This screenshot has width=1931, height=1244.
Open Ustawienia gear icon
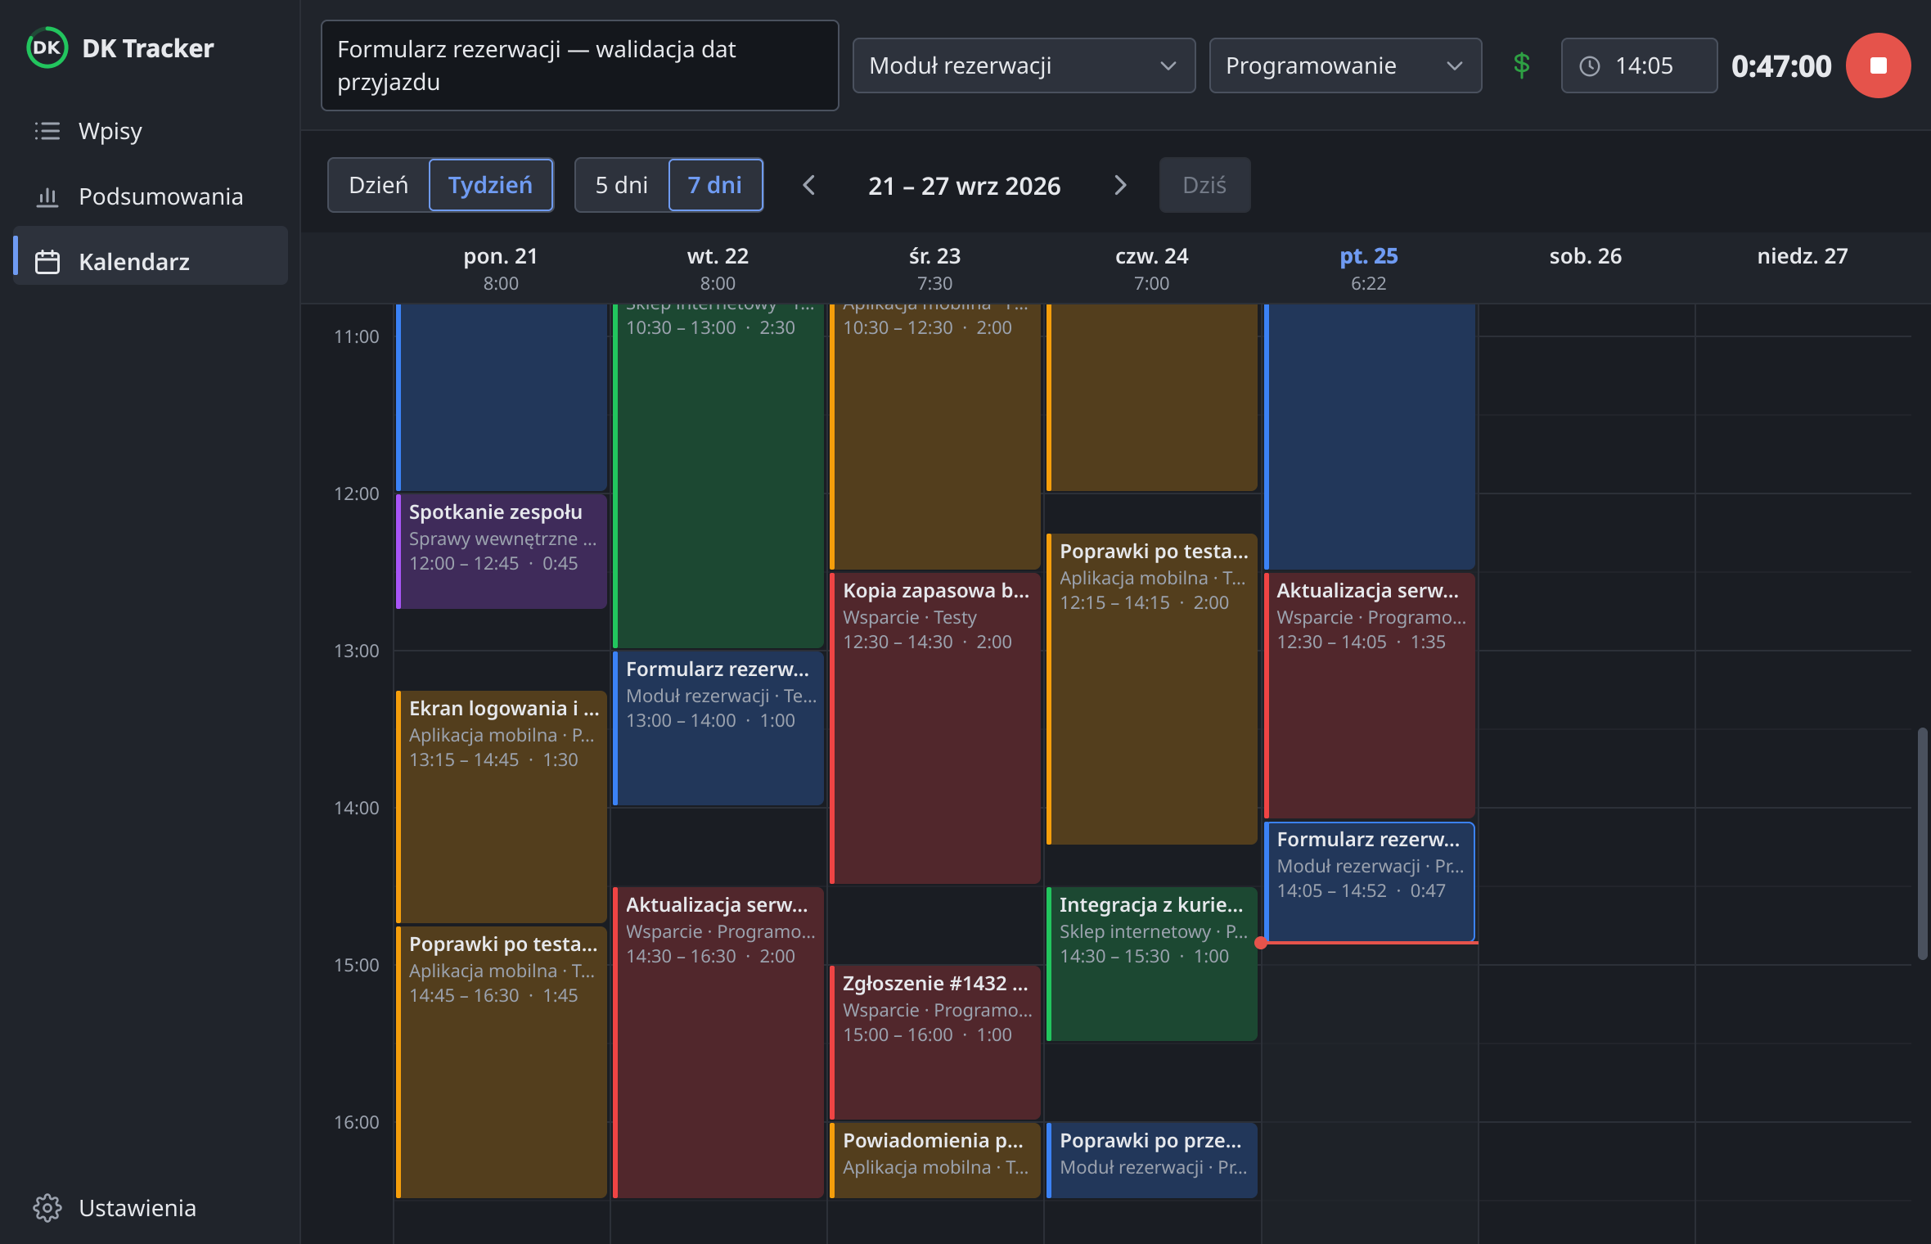pos(47,1208)
